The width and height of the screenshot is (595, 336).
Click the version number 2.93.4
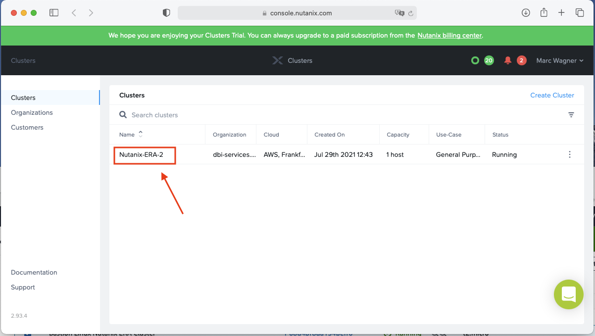pos(19,316)
